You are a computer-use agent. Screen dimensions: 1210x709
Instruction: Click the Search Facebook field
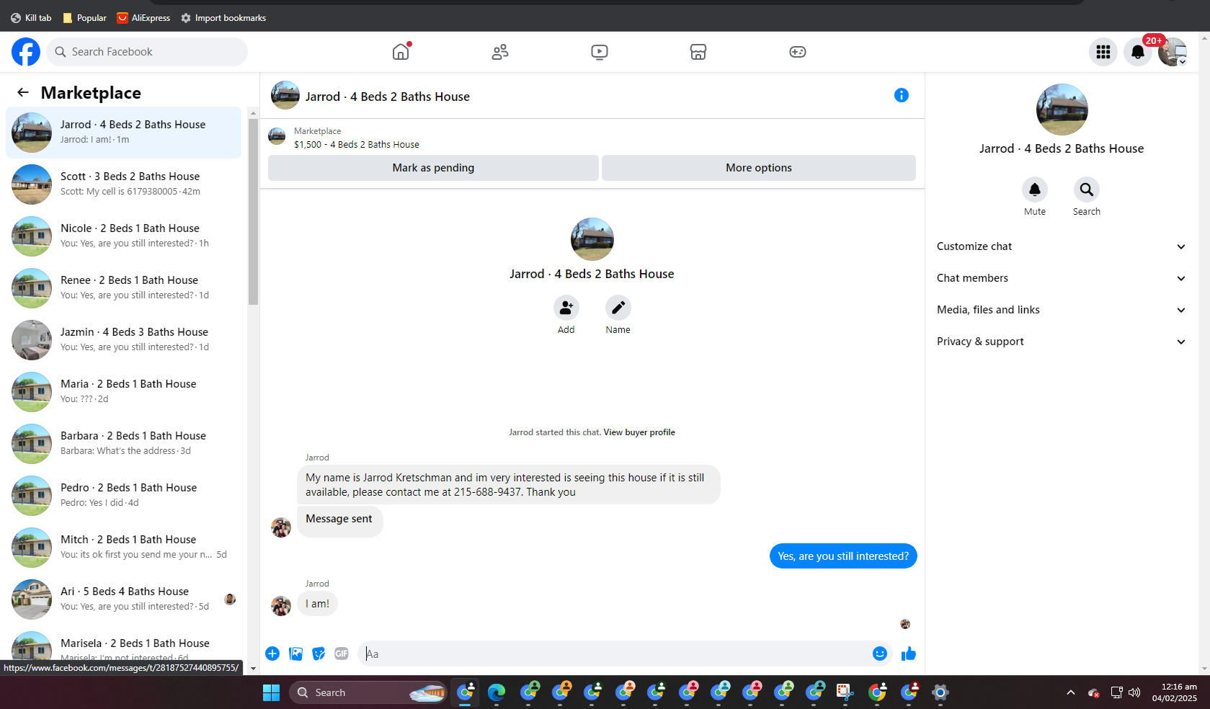point(147,52)
